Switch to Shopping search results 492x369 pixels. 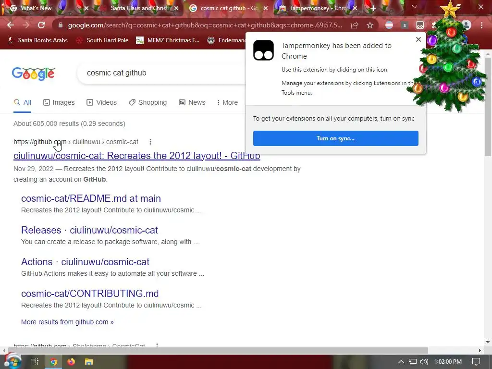coord(148,102)
